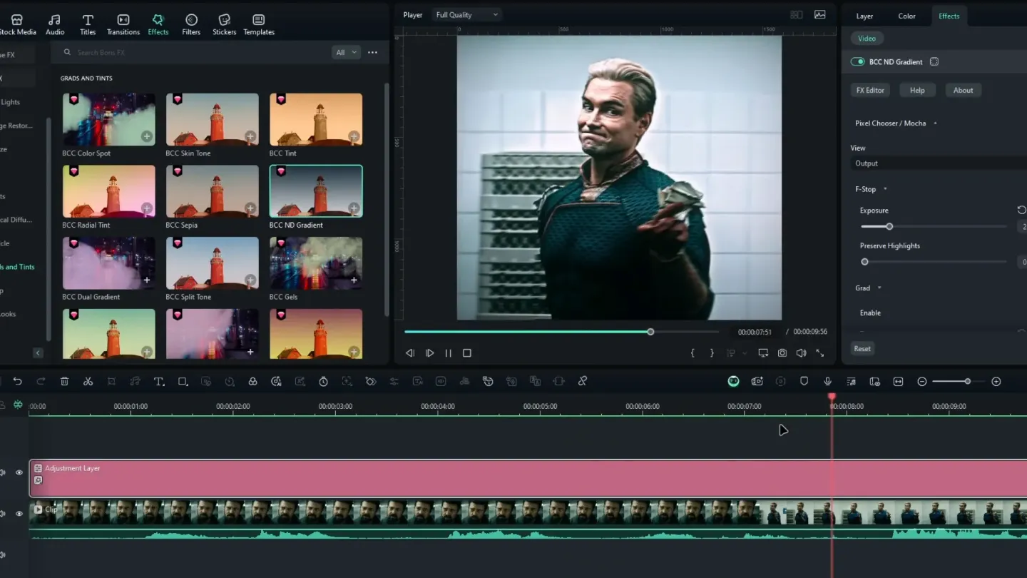Image resolution: width=1027 pixels, height=578 pixels.
Task: Adjust the Preserve Highlights slider
Action: pos(934,262)
